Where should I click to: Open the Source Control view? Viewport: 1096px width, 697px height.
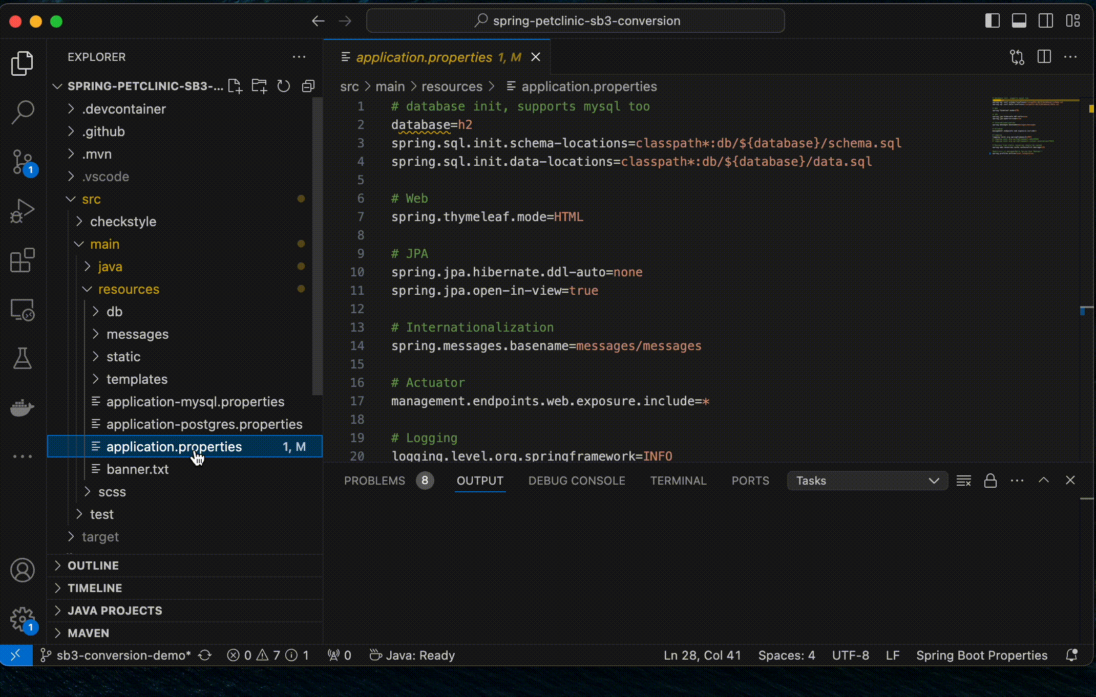pos(23,162)
